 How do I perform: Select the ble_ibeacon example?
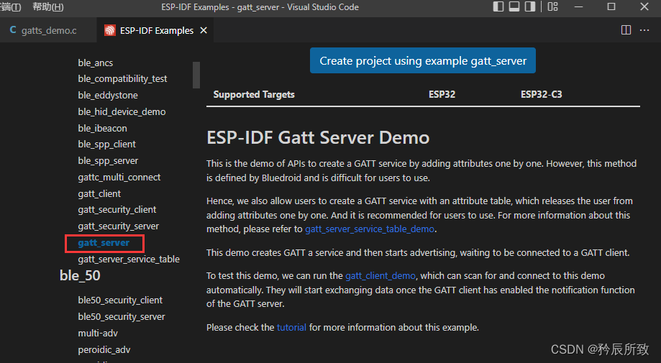[x=102, y=128]
